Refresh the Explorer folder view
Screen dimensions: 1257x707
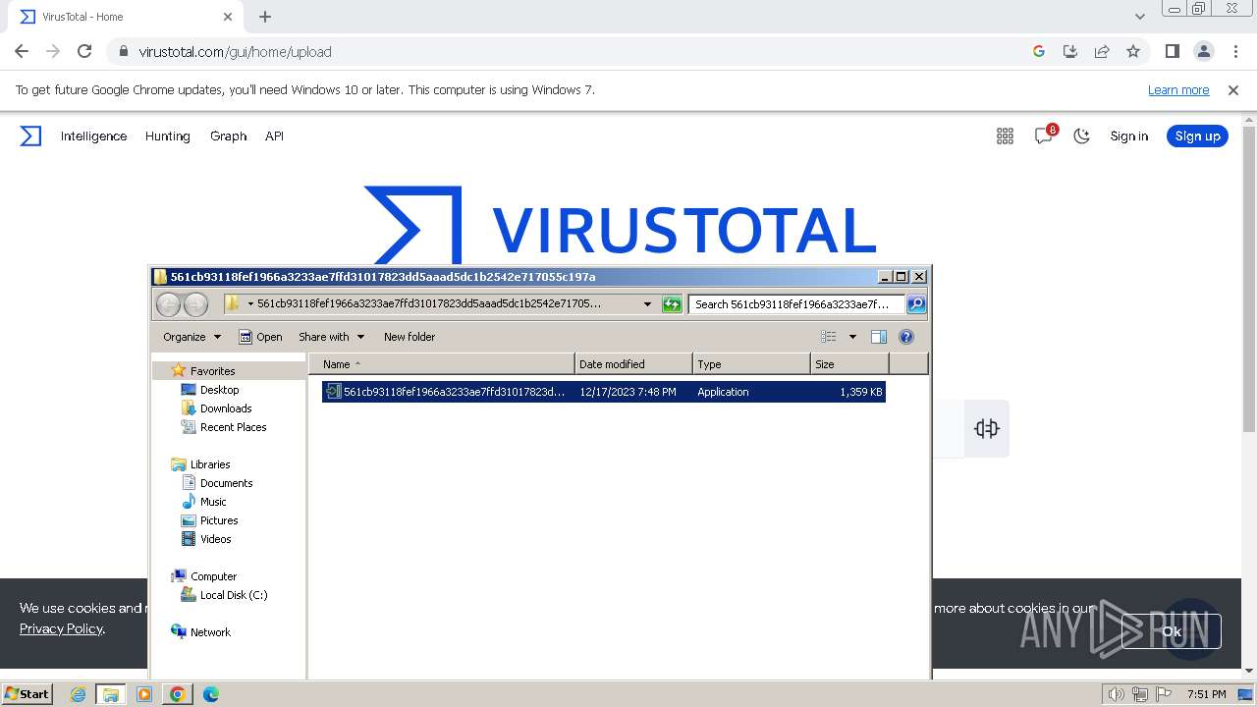(672, 304)
